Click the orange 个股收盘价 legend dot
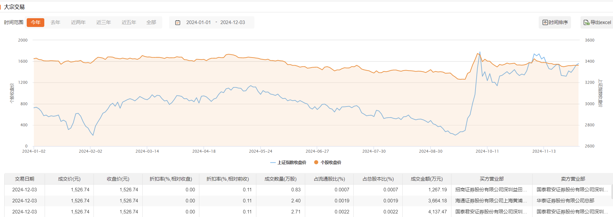Image resolution: width=613 pixels, height=217 pixels. click(x=316, y=162)
